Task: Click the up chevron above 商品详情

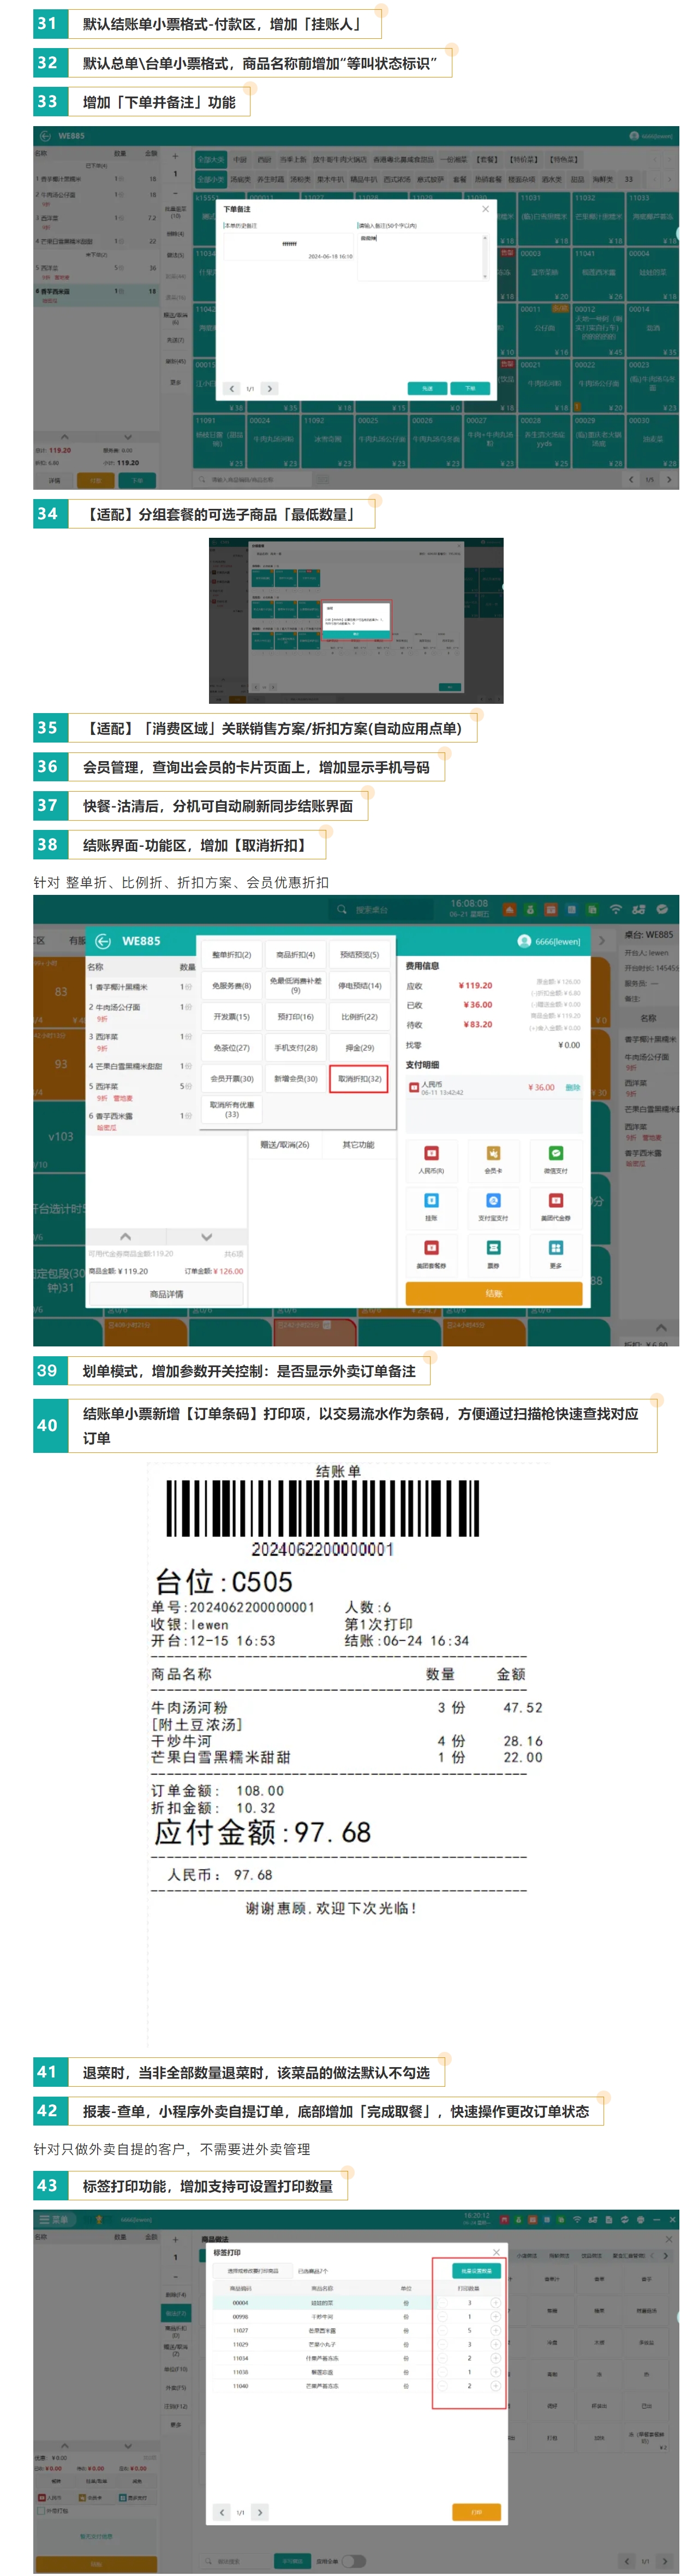Action: point(125,1237)
